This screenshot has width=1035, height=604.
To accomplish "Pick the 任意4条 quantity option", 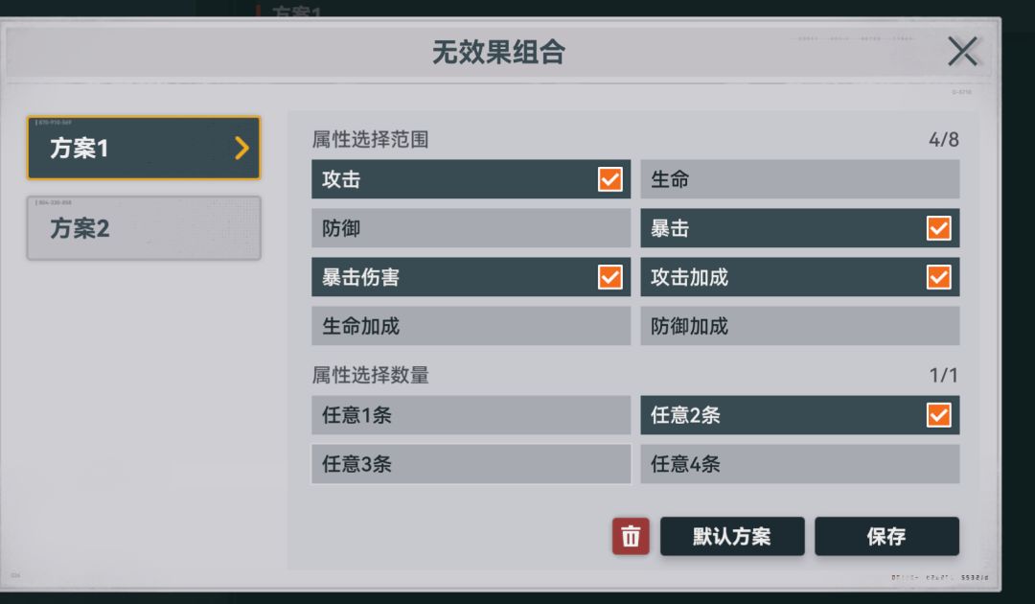I will [799, 464].
